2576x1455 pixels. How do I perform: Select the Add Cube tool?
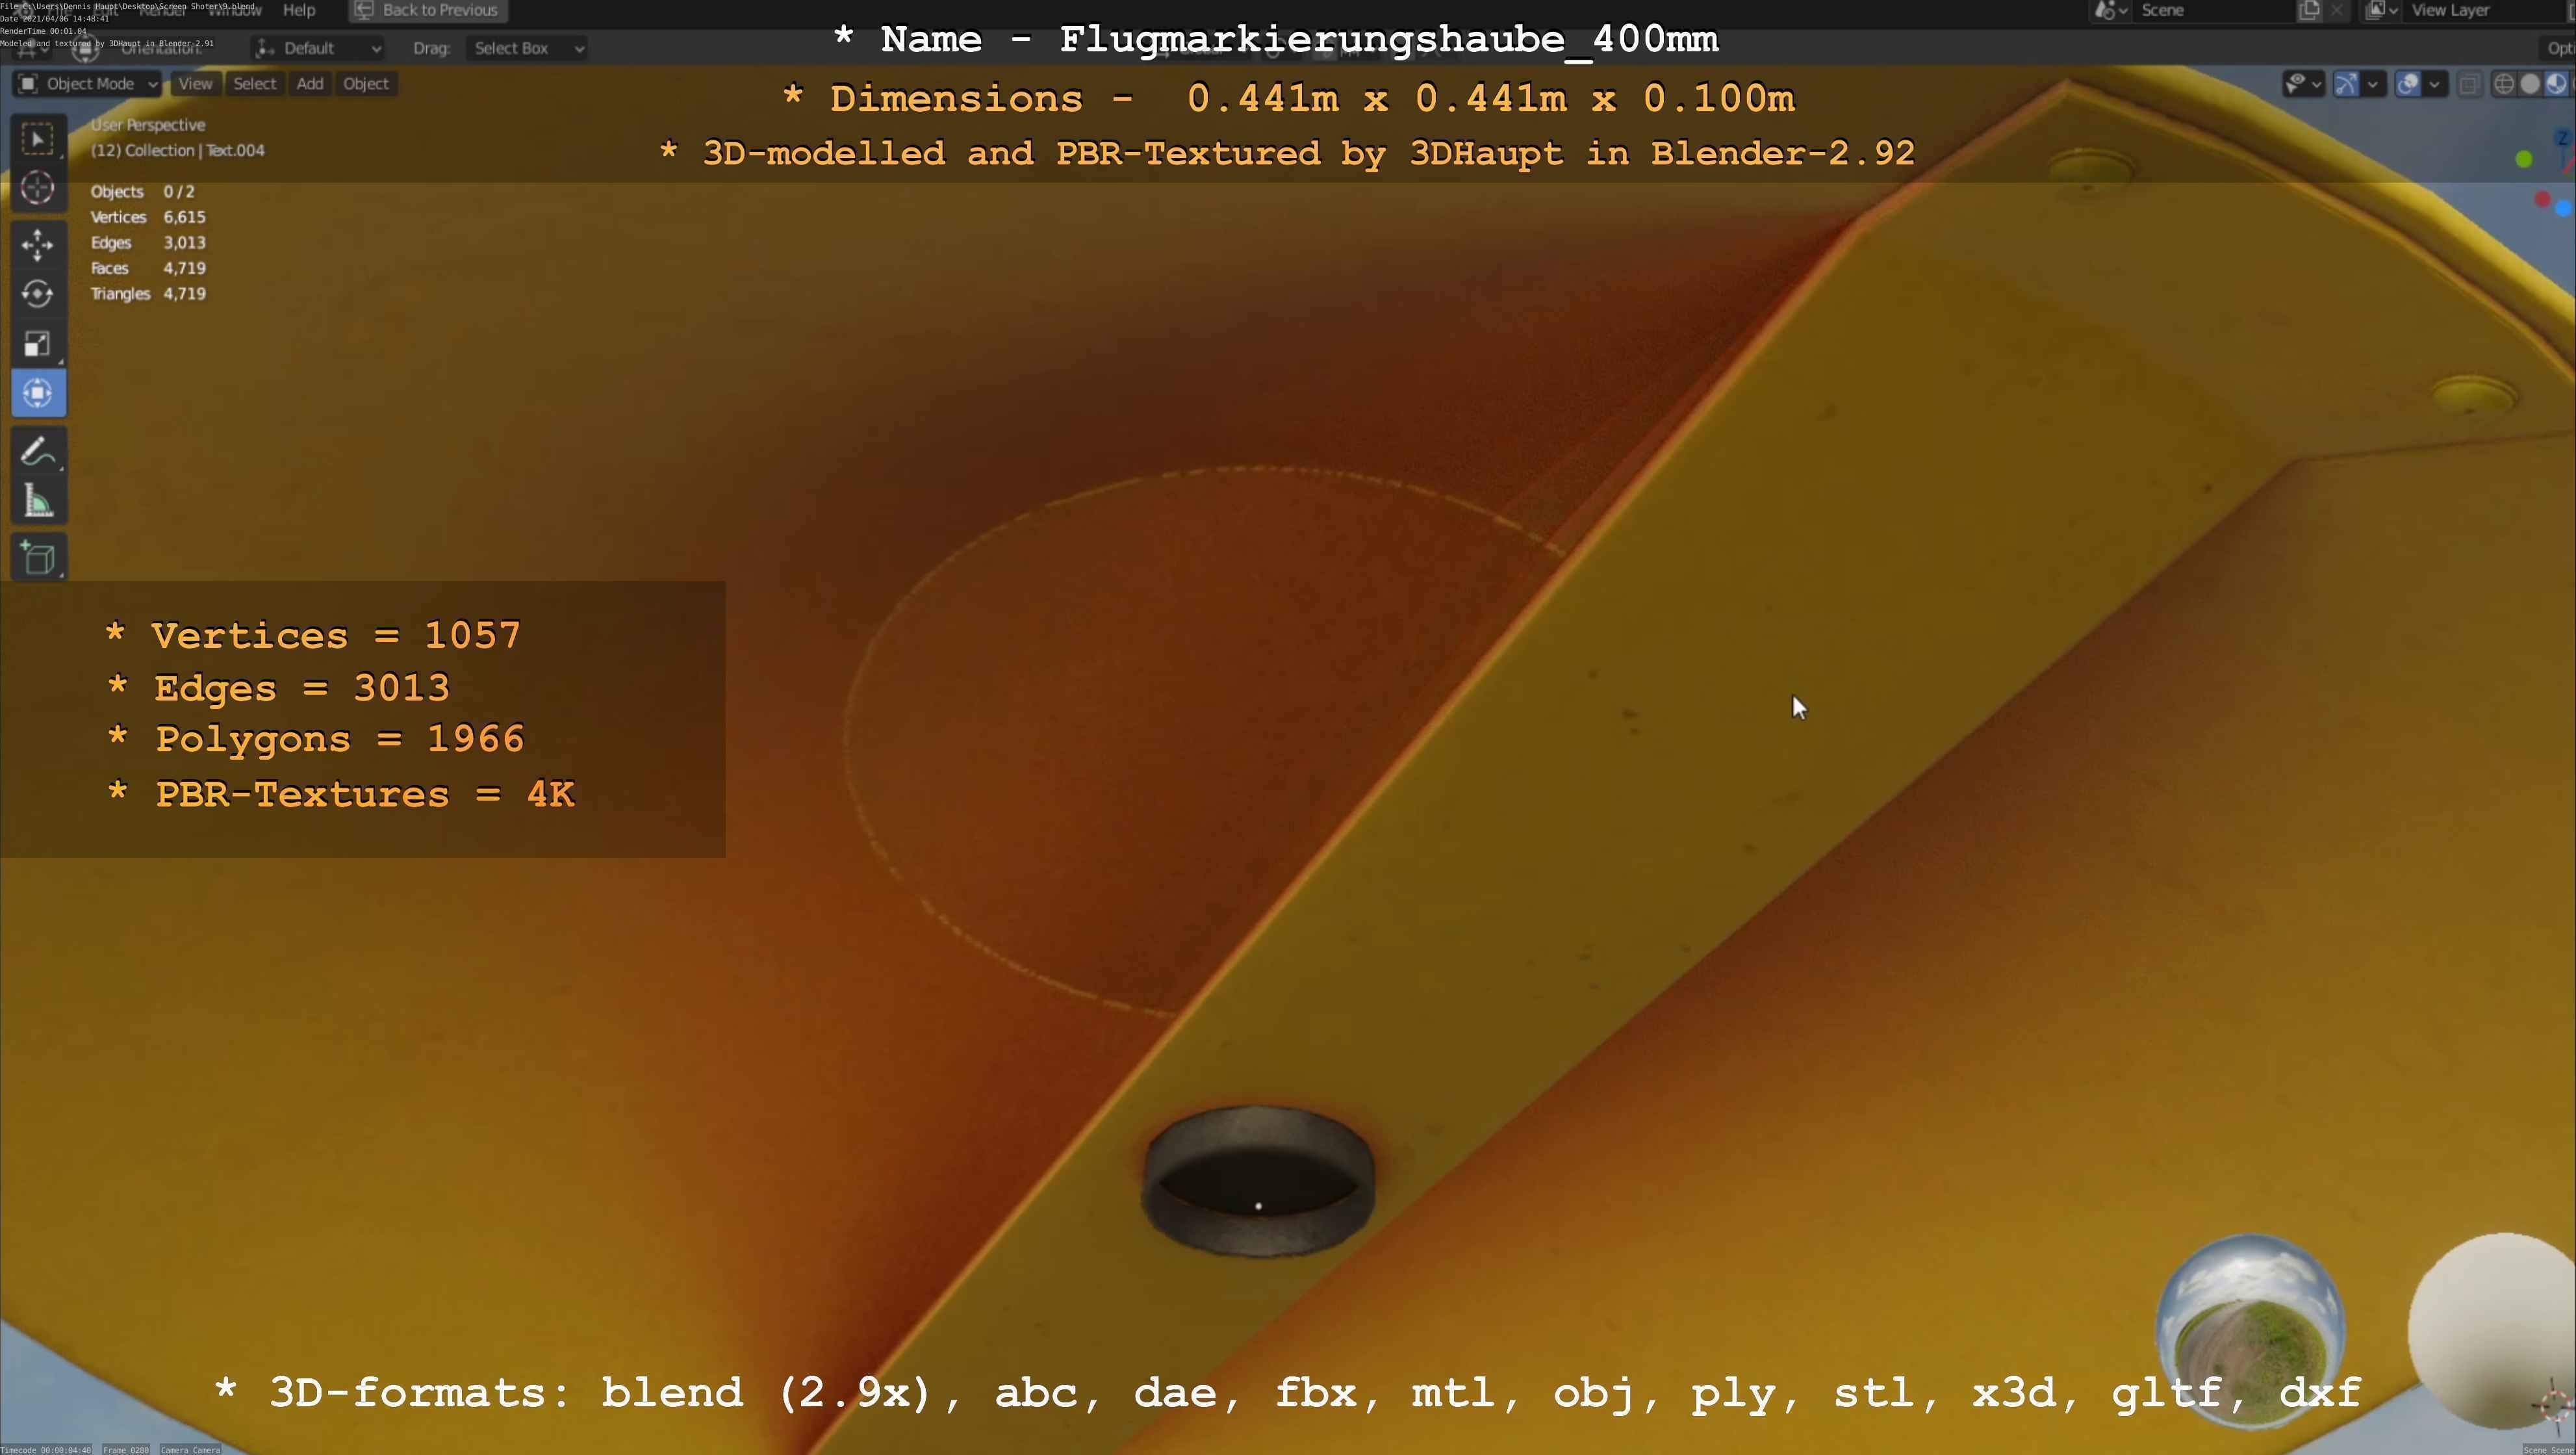click(38, 558)
